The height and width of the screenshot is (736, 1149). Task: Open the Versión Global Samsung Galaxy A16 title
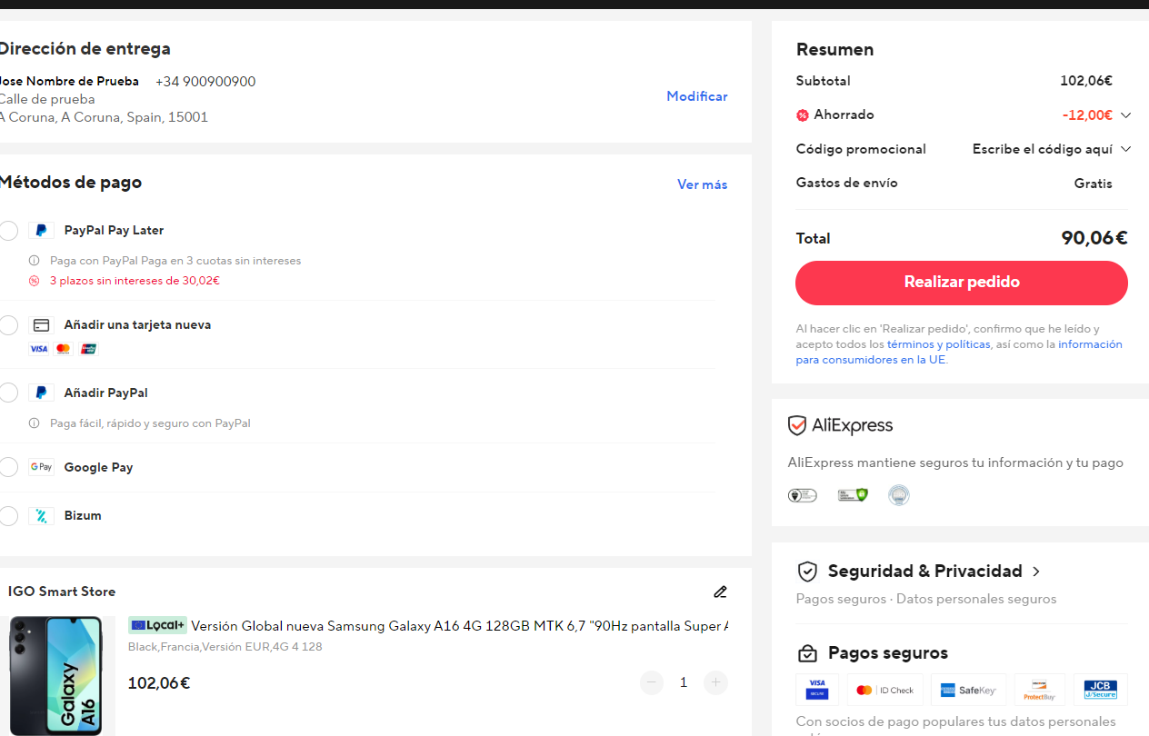[x=460, y=626]
